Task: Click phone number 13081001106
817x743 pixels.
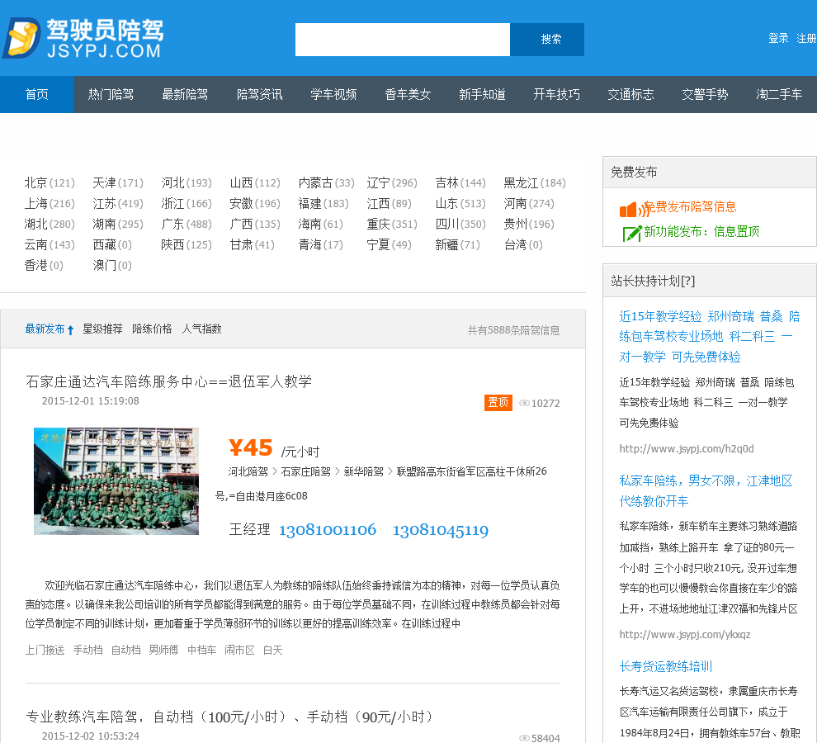Action: 328,530
